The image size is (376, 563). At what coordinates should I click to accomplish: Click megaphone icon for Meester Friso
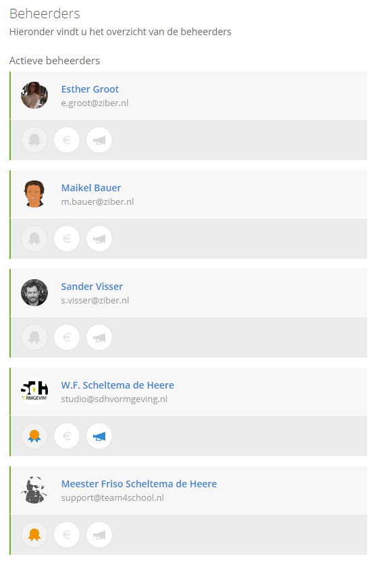coord(99,535)
